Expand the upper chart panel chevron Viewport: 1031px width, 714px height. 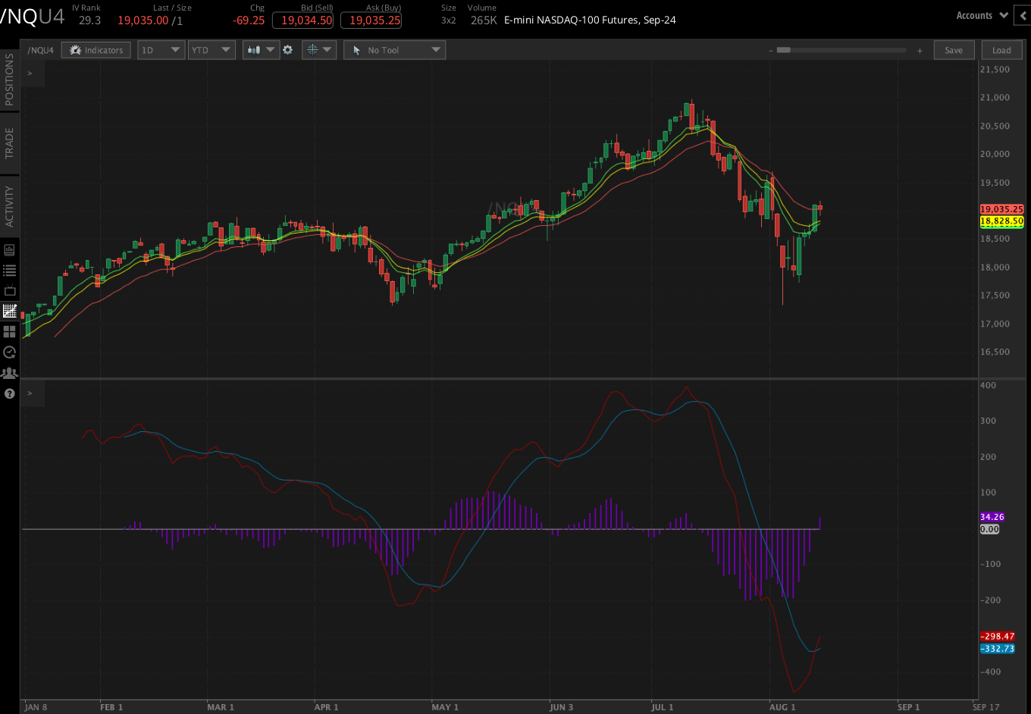pos(29,74)
